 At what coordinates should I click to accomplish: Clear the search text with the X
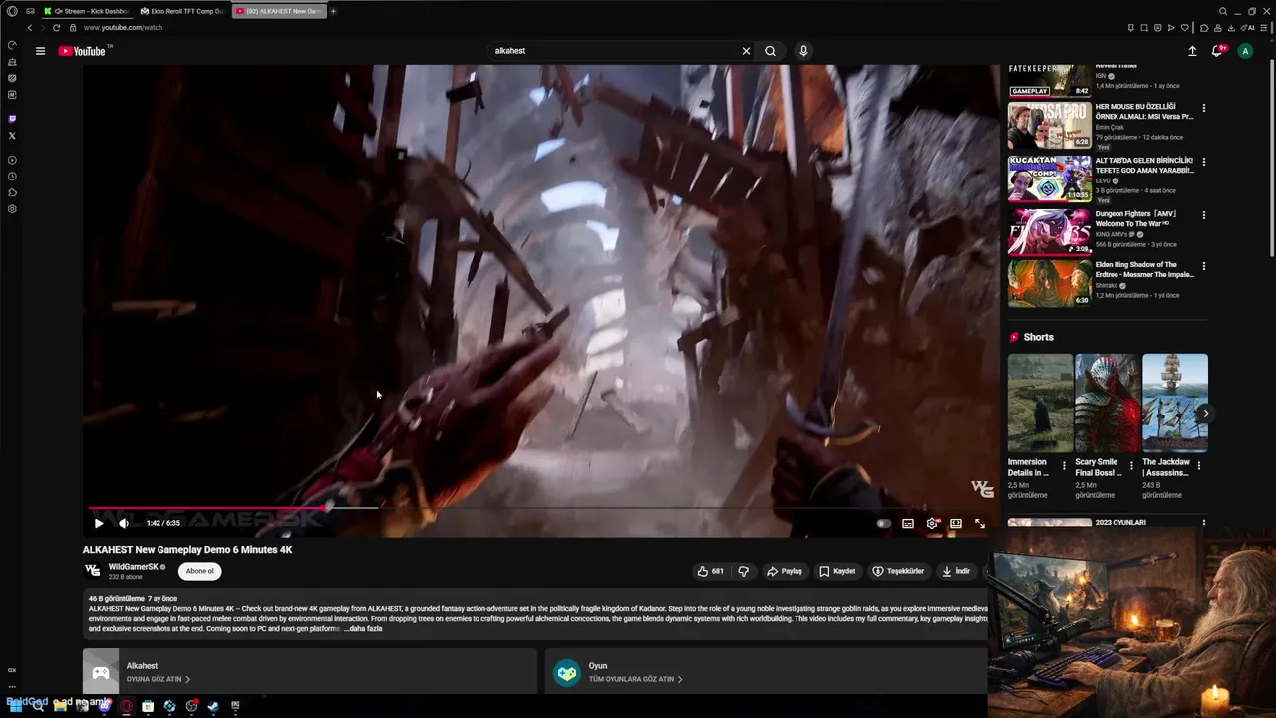[746, 51]
